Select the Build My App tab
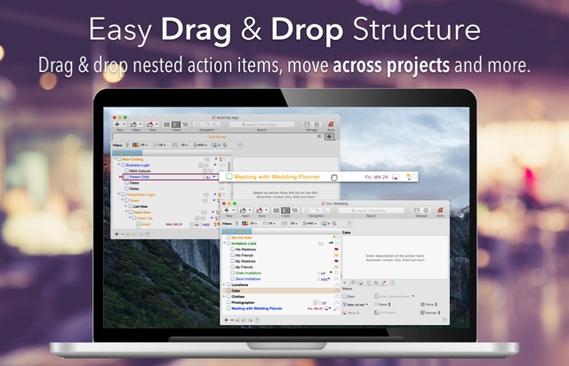This screenshot has height=366, width=569. 220,137
